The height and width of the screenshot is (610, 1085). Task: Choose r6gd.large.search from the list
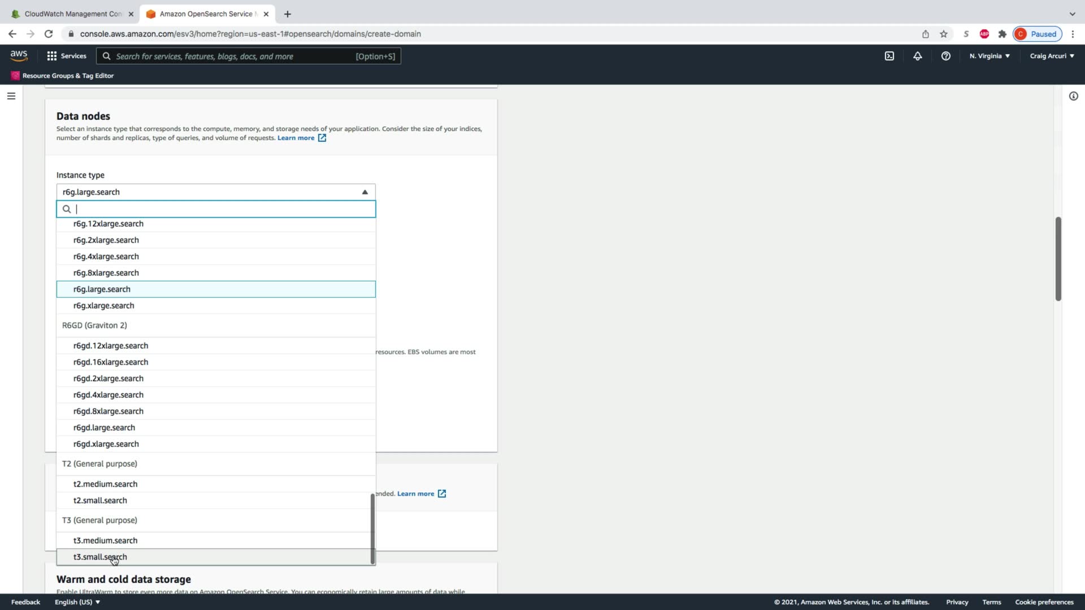104,428
